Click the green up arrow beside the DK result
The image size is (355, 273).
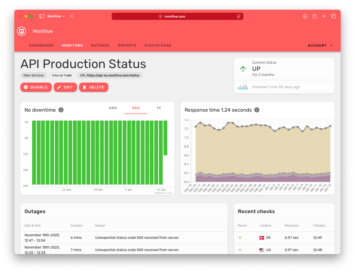(x=240, y=238)
